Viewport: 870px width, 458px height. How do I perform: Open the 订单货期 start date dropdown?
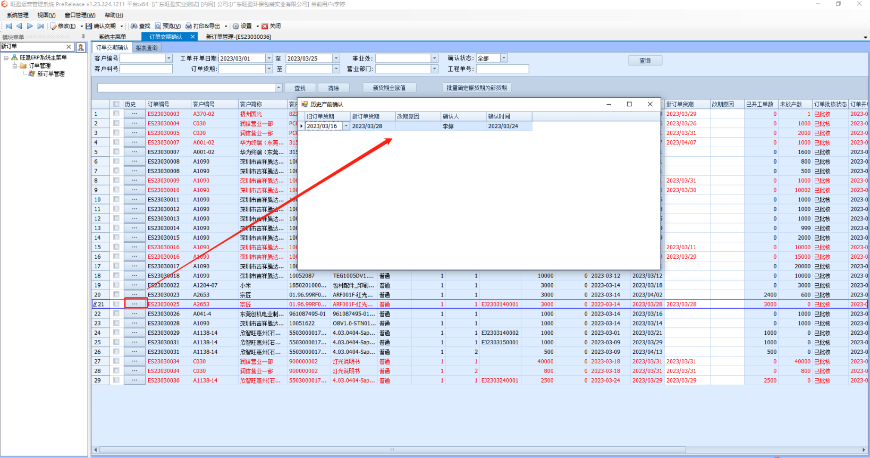pyautogui.click(x=269, y=69)
